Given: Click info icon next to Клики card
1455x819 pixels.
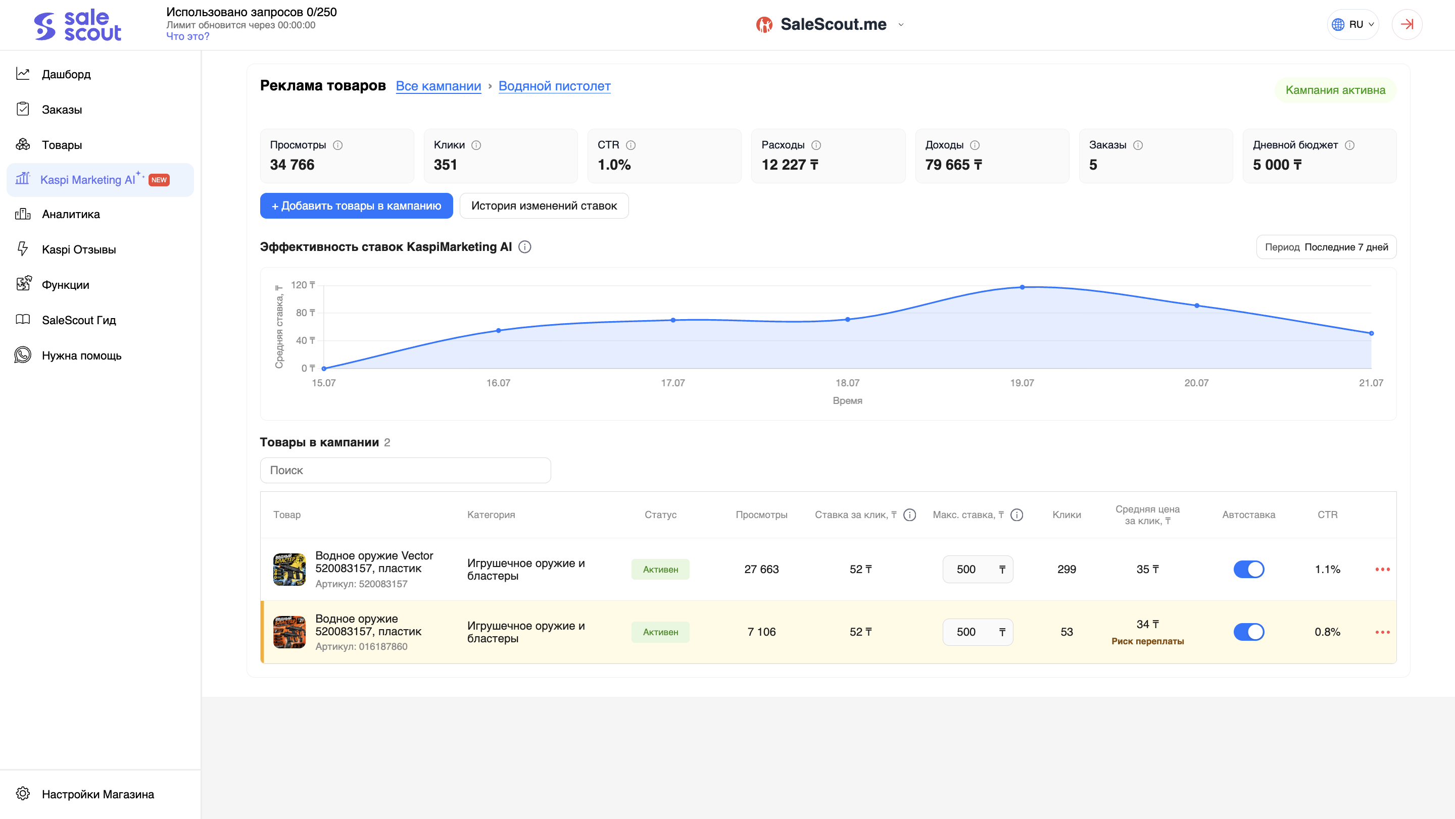Looking at the screenshot, I should [x=476, y=145].
